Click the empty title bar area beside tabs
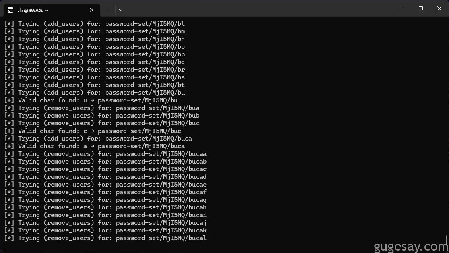Viewport: 449px width, 253px height. [258, 8]
